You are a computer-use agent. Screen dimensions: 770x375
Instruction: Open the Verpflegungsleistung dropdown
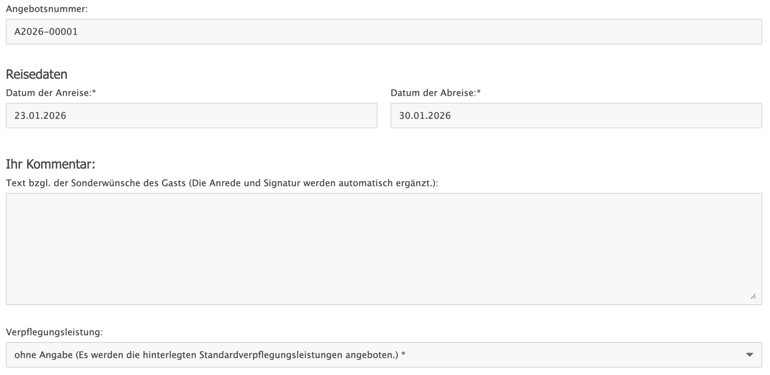point(383,355)
